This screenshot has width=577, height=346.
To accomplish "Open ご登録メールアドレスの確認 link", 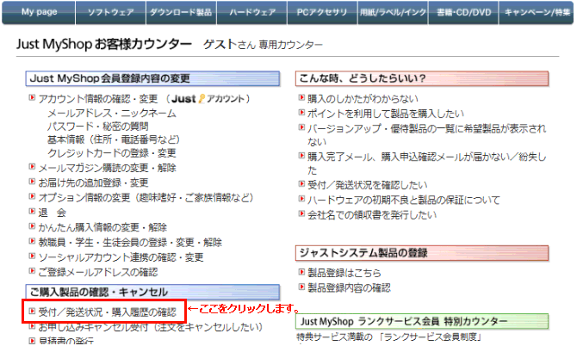I will [98, 273].
